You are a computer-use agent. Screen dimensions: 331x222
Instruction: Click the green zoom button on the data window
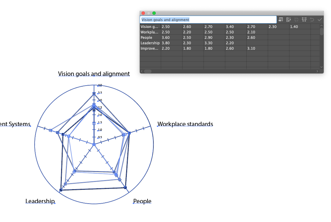pyautogui.click(x=154, y=13)
